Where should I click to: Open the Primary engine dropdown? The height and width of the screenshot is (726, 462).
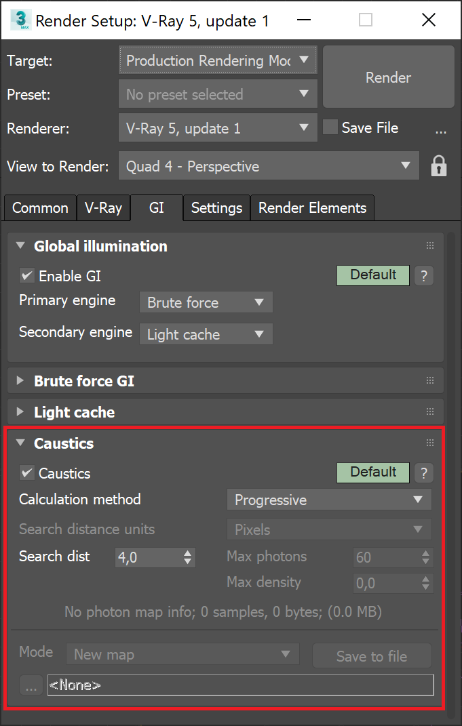click(x=206, y=302)
